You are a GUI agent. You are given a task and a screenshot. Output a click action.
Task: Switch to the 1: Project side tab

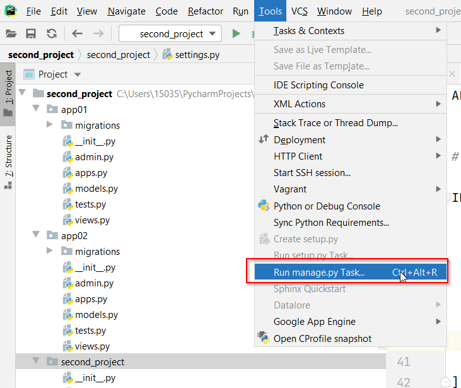click(x=8, y=94)
